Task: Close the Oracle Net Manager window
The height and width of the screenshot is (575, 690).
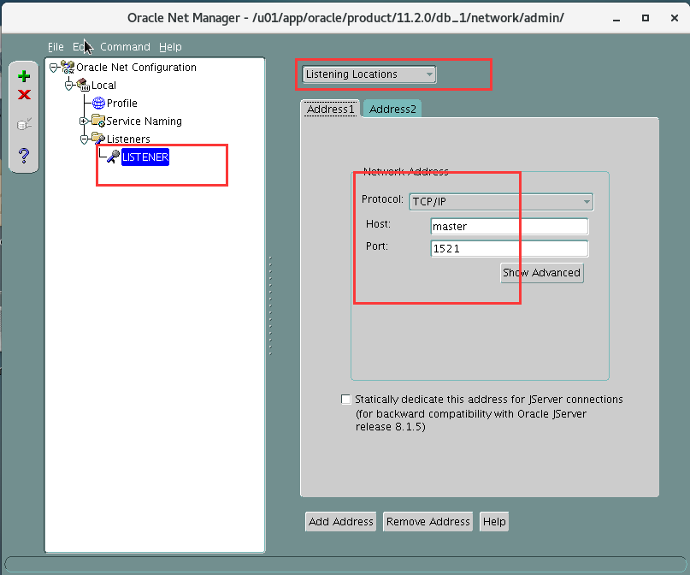Action: (x=674, y=18)
